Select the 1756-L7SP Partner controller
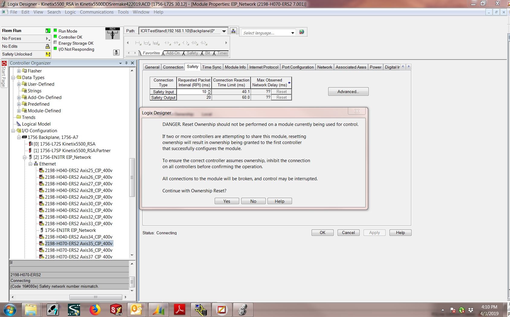This screenshot has height=317, width=510. pyautogui.click(x=72, y=151)
